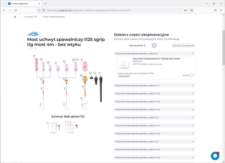Open the Uchwyty TIG breadcrumb
Screen dimensions: 225x163
[x=31, y=17]
